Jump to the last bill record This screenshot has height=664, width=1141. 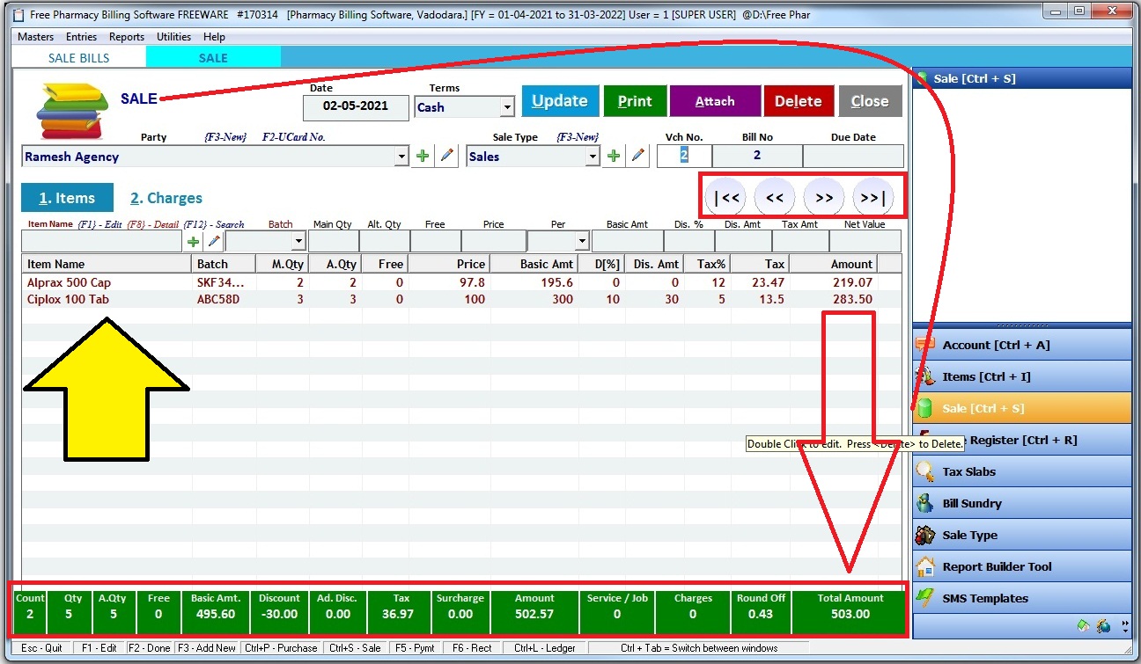coord(872,197)
